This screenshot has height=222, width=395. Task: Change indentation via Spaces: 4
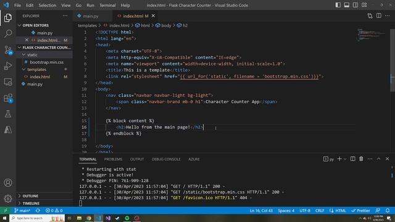pyautogui.click(x=286, y=210)
